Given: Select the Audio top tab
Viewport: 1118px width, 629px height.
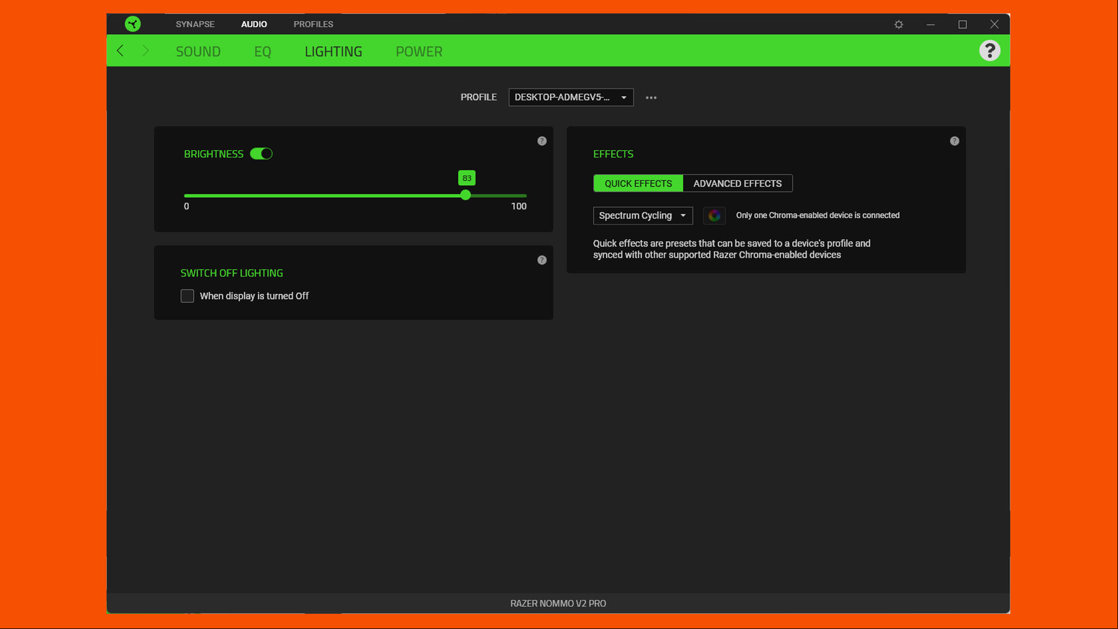Looking at the screenshot, I should tap(254, 24).
